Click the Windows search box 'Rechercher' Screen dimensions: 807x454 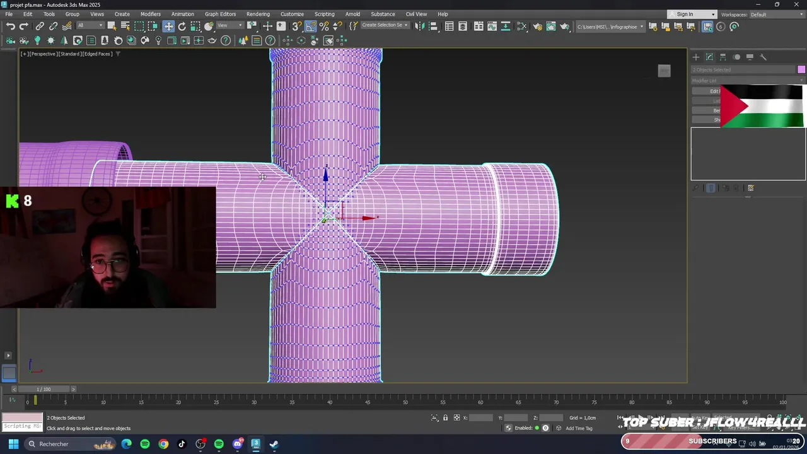[54, 444]
